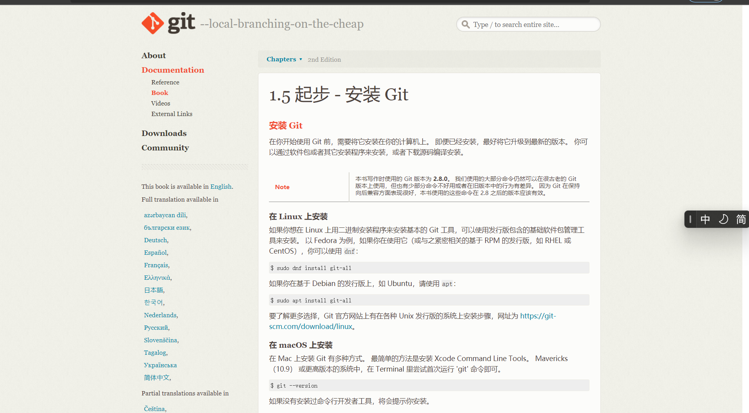Click Partial translations available in text

click(x=185, y=393)
